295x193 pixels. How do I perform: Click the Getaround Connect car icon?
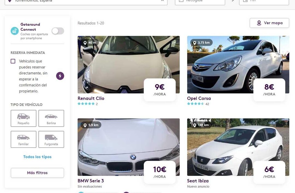point(15,31)
